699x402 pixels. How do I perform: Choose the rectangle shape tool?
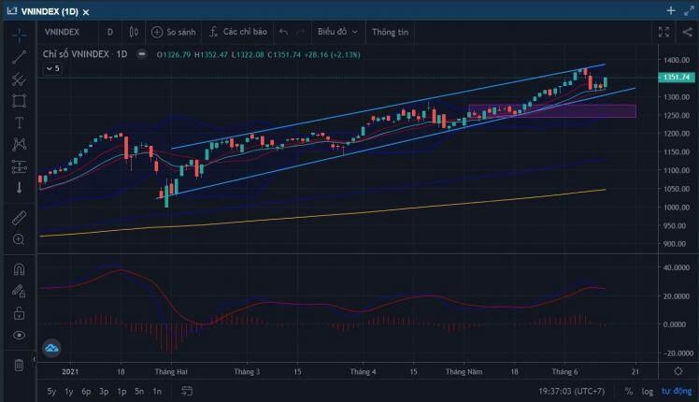(x=19, y=101)
